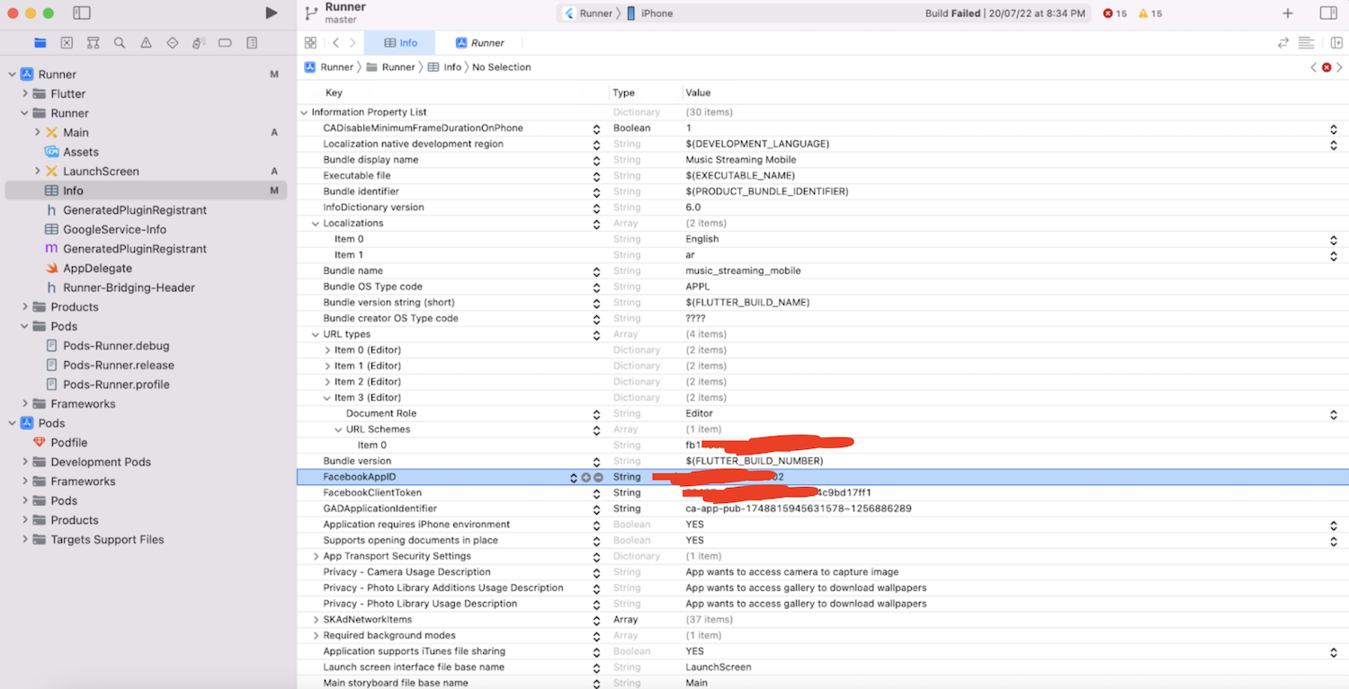Open the Assets catalog

point(80,152)
